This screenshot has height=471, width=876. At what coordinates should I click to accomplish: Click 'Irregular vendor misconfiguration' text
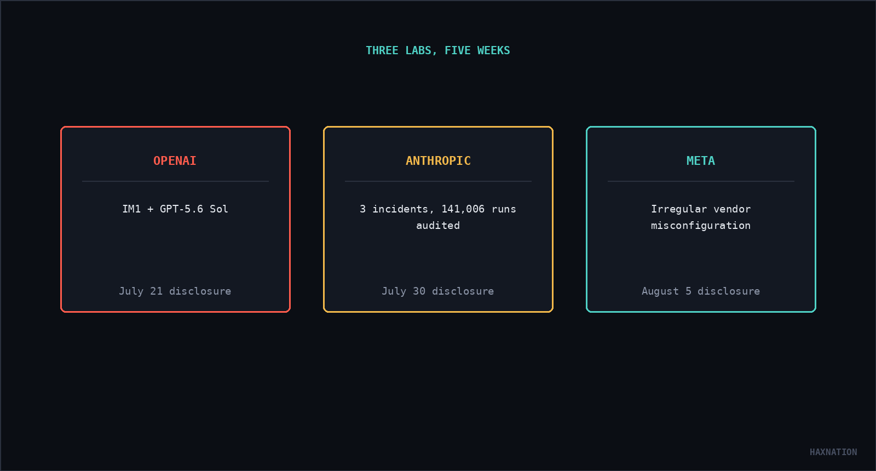pyautogui.click(x=701, y=217)
